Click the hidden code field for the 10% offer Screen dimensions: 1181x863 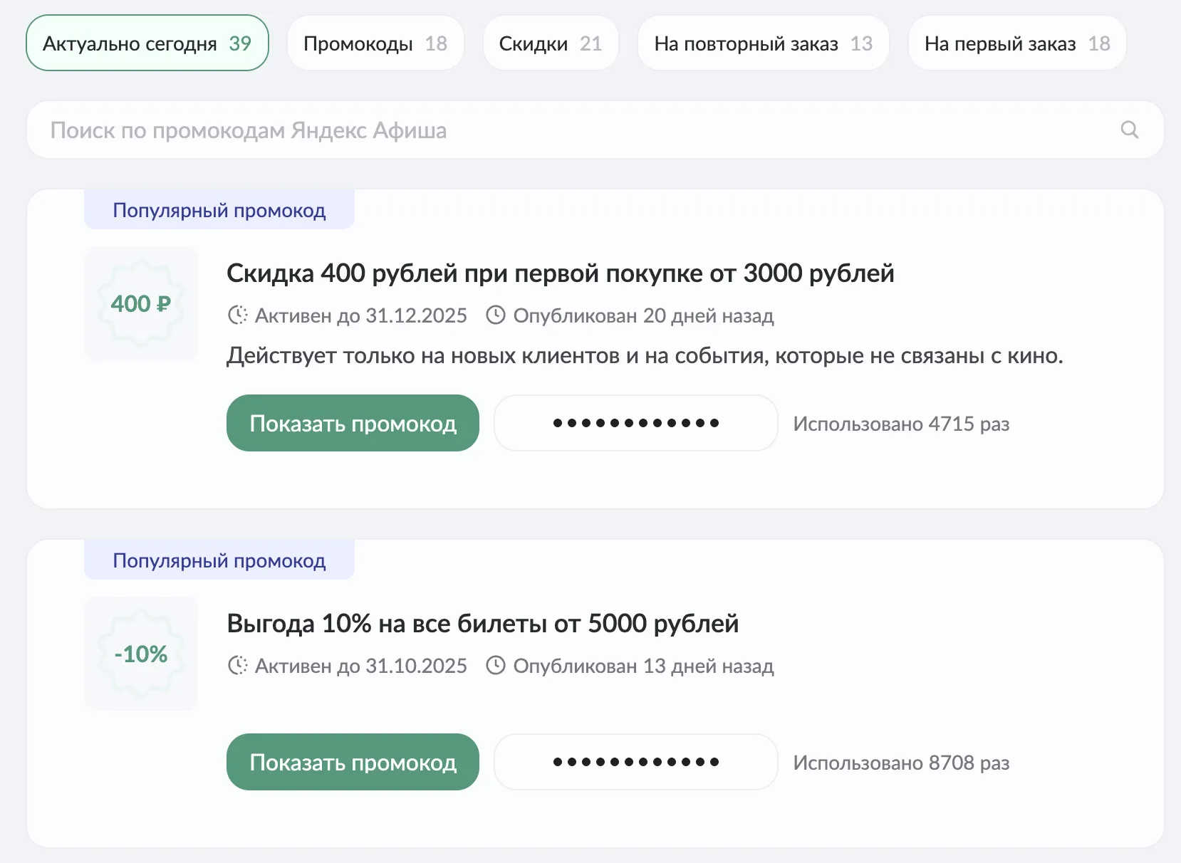coord(635,763)
